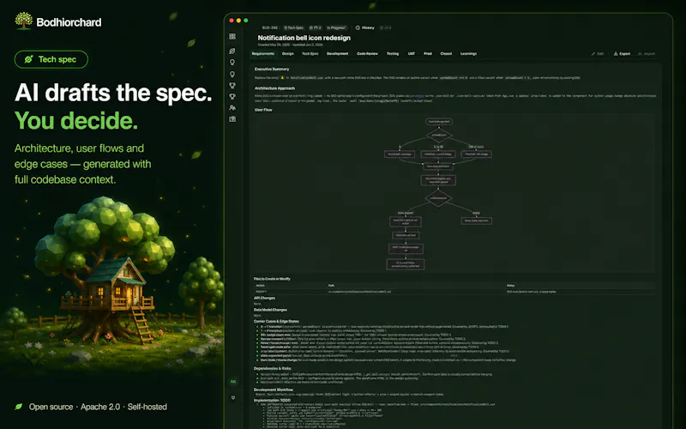Click the Development Workflow heading

tap(274, 390)
